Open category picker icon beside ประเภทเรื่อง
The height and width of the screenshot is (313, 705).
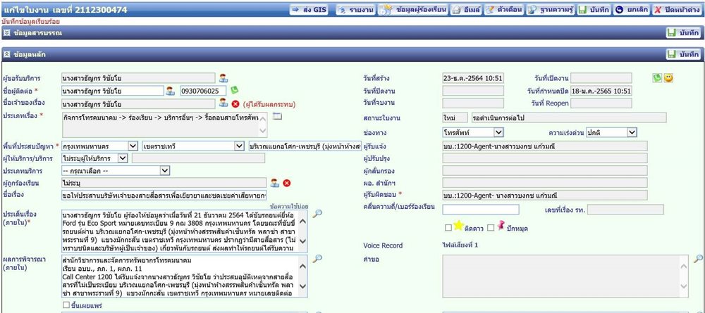point(277,116)
